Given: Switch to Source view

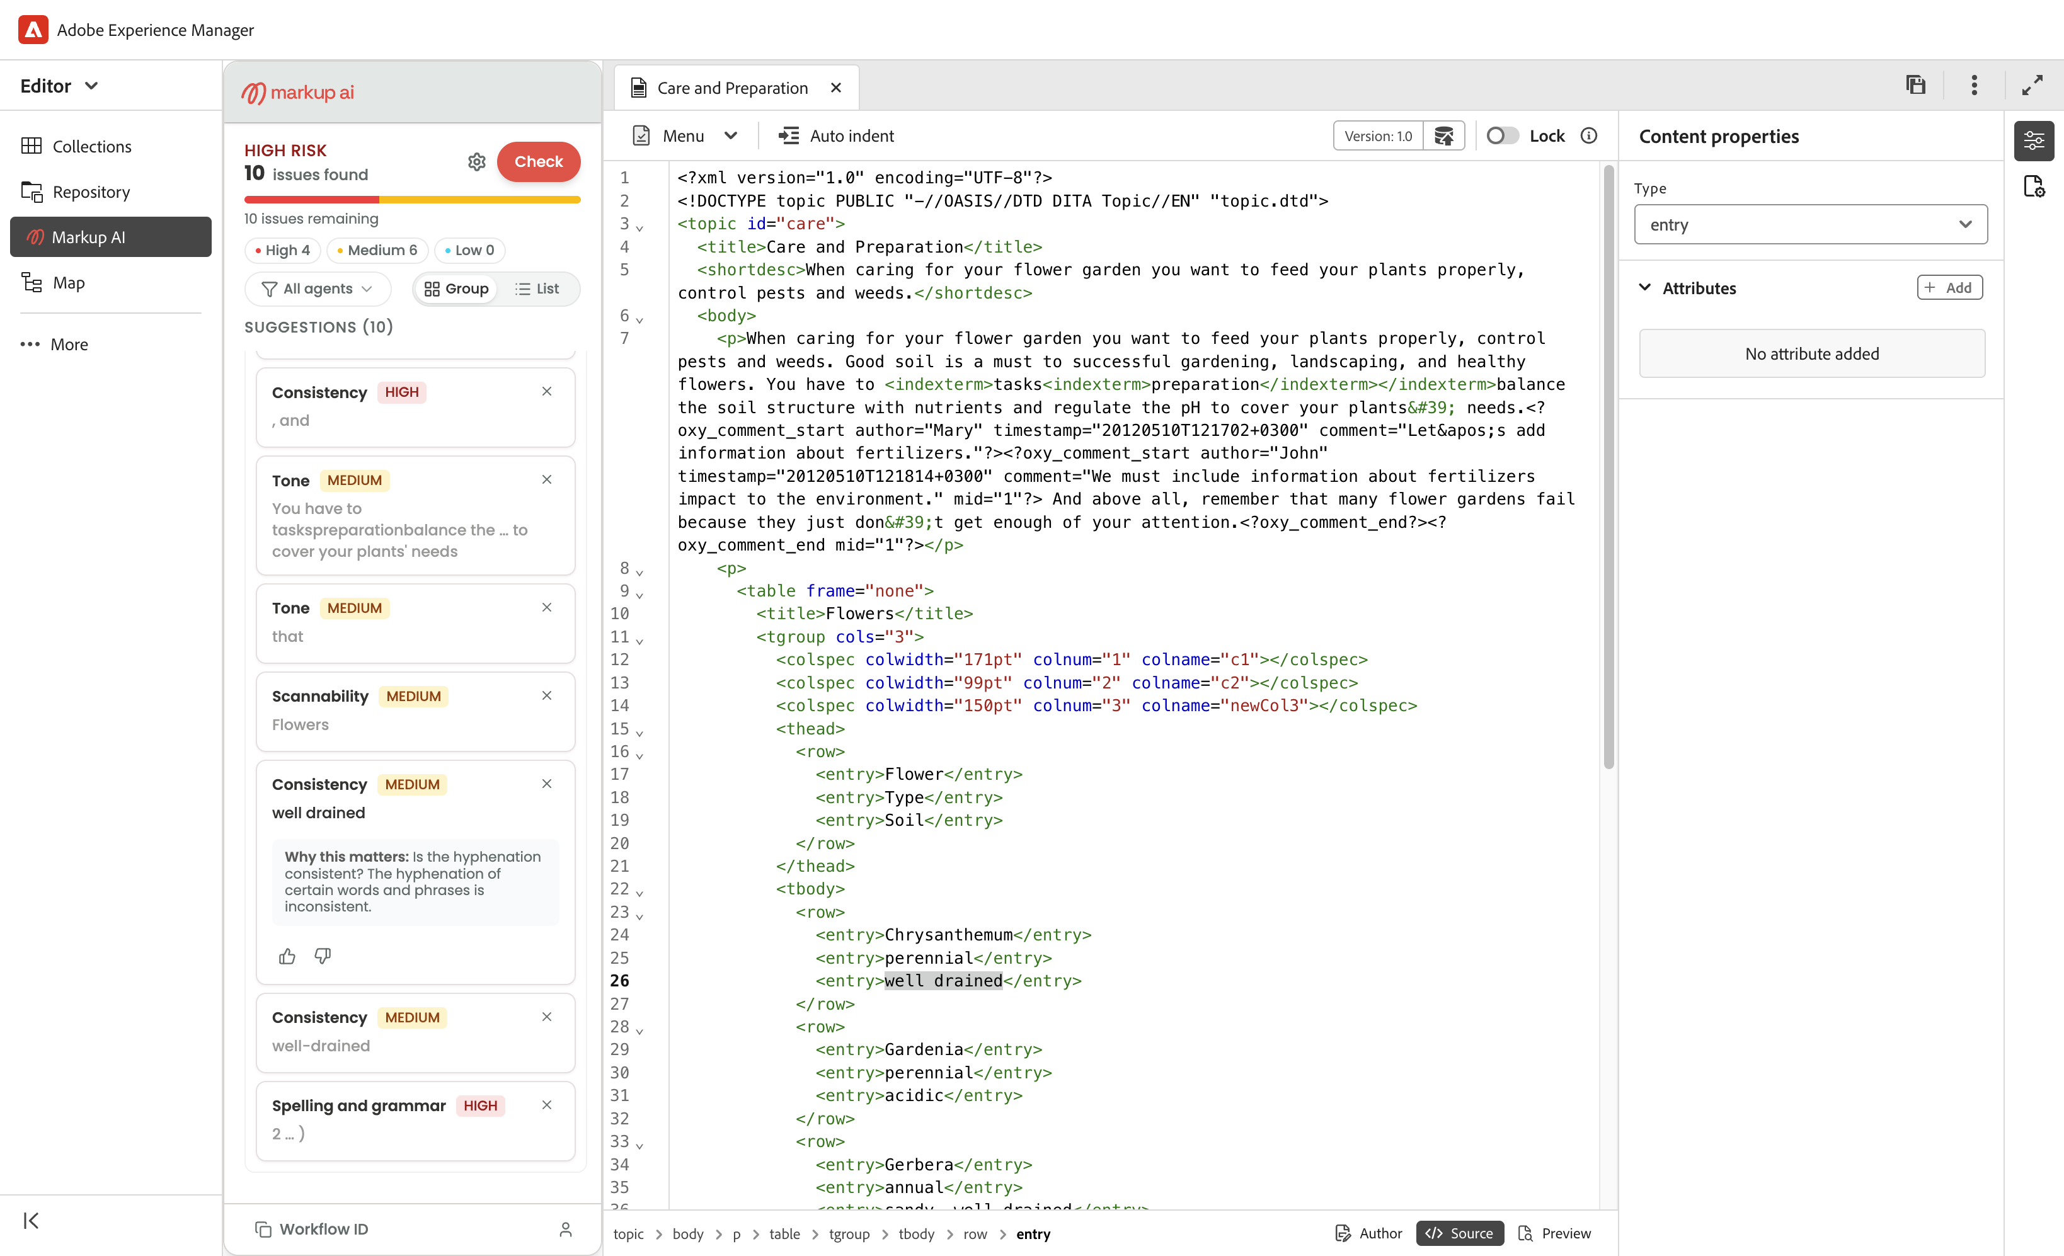Looking at the screenshot, I should [x=1459, y=1233].
